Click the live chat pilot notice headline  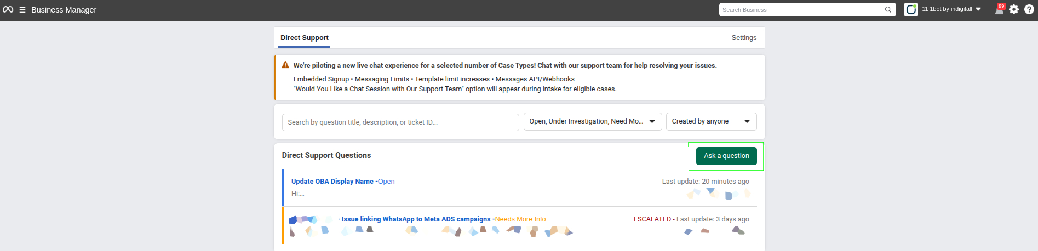(x=505, y=66)
